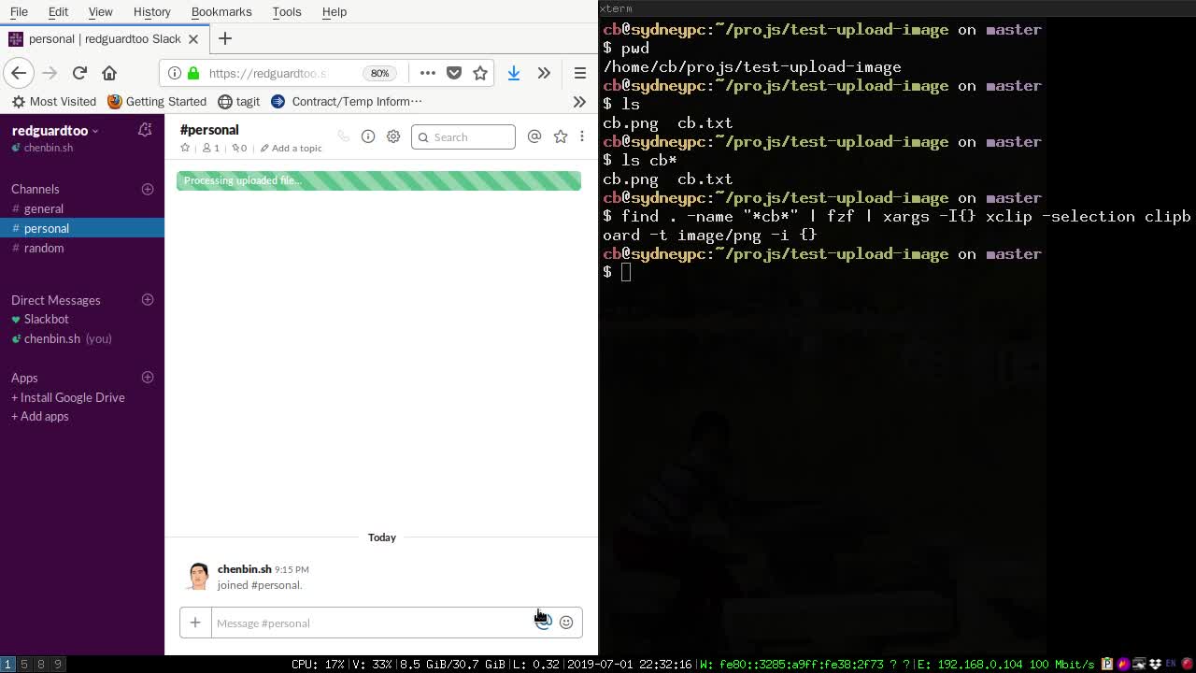Bookmark this page with the star icon
This screenshot has width=1196, height=673.
[480, 73]
